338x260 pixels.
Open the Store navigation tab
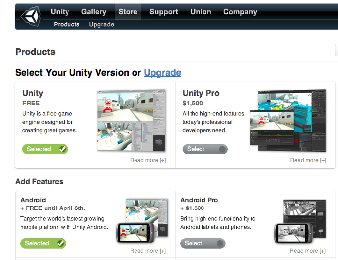[128, 12]
